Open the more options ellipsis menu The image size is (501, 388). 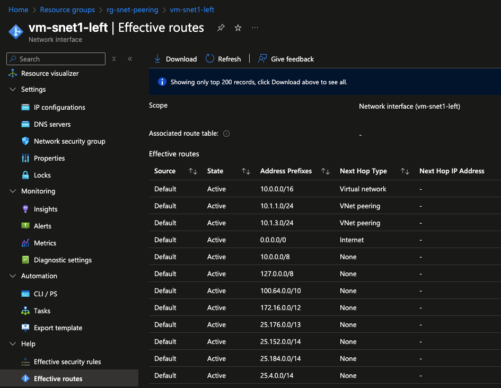(x=254, y=28)
